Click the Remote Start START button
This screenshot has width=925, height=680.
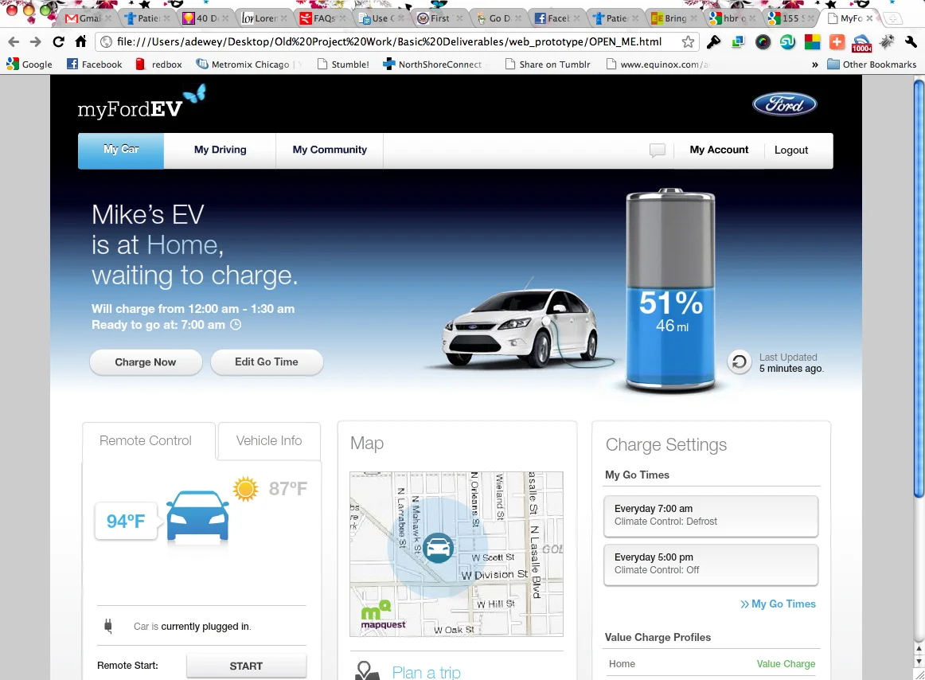246,666
